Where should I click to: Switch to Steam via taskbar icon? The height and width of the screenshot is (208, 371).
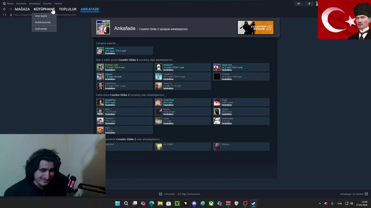pyautogui.click(x=254, y=203)
